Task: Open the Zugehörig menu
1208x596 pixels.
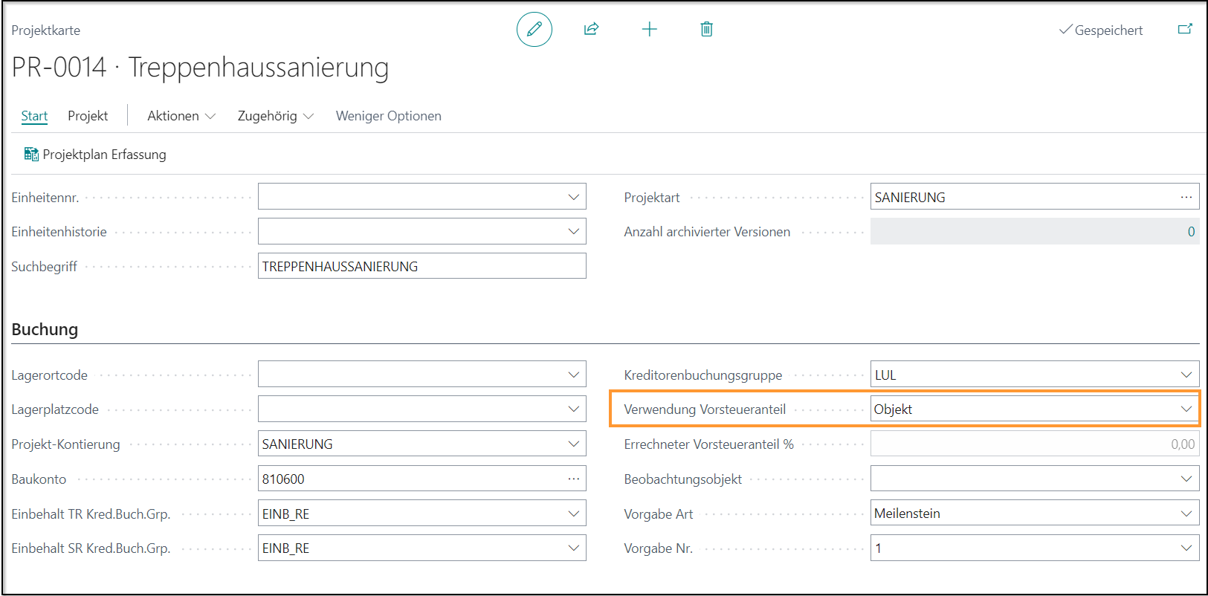Action: pos(275,116)
